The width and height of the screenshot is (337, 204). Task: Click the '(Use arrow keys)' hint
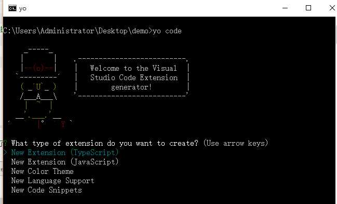click(x=236, y=143)
